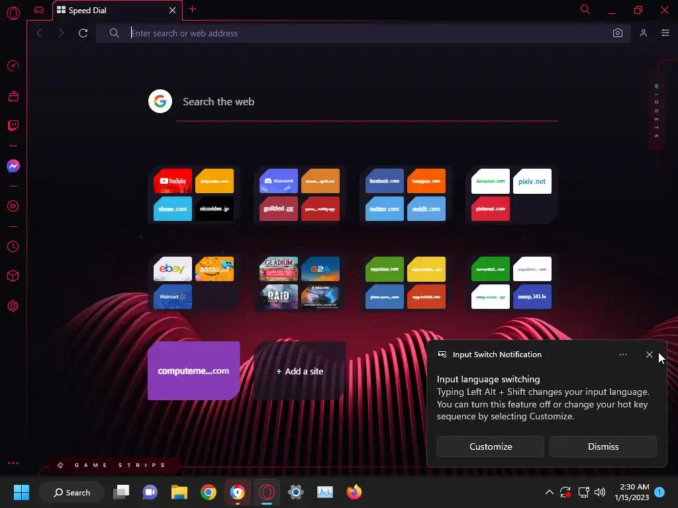Open Facebook Messenger in sidebar

[13, 166]
